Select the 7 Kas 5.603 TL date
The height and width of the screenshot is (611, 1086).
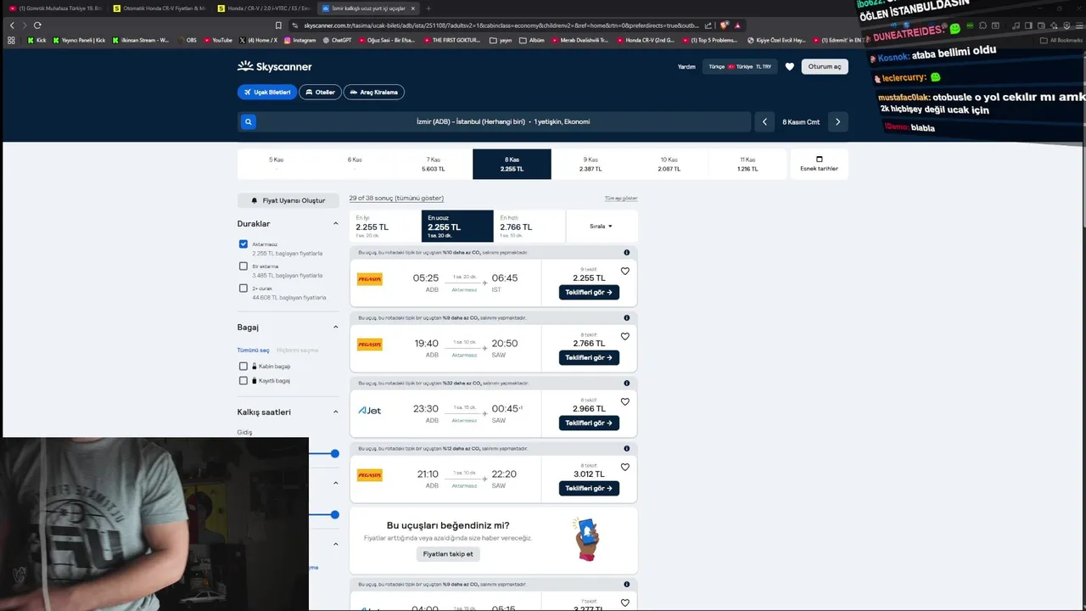434,164
